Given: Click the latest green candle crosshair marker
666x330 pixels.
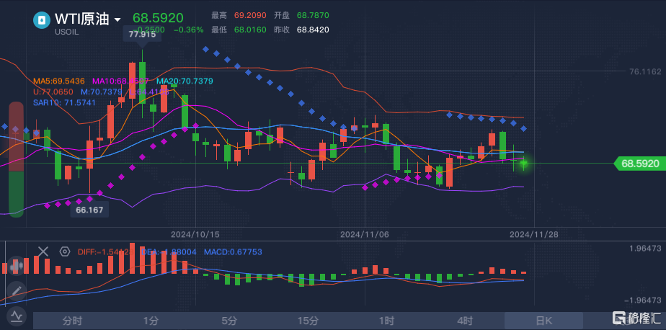Looking at the screenshot, I should [524, 163].
